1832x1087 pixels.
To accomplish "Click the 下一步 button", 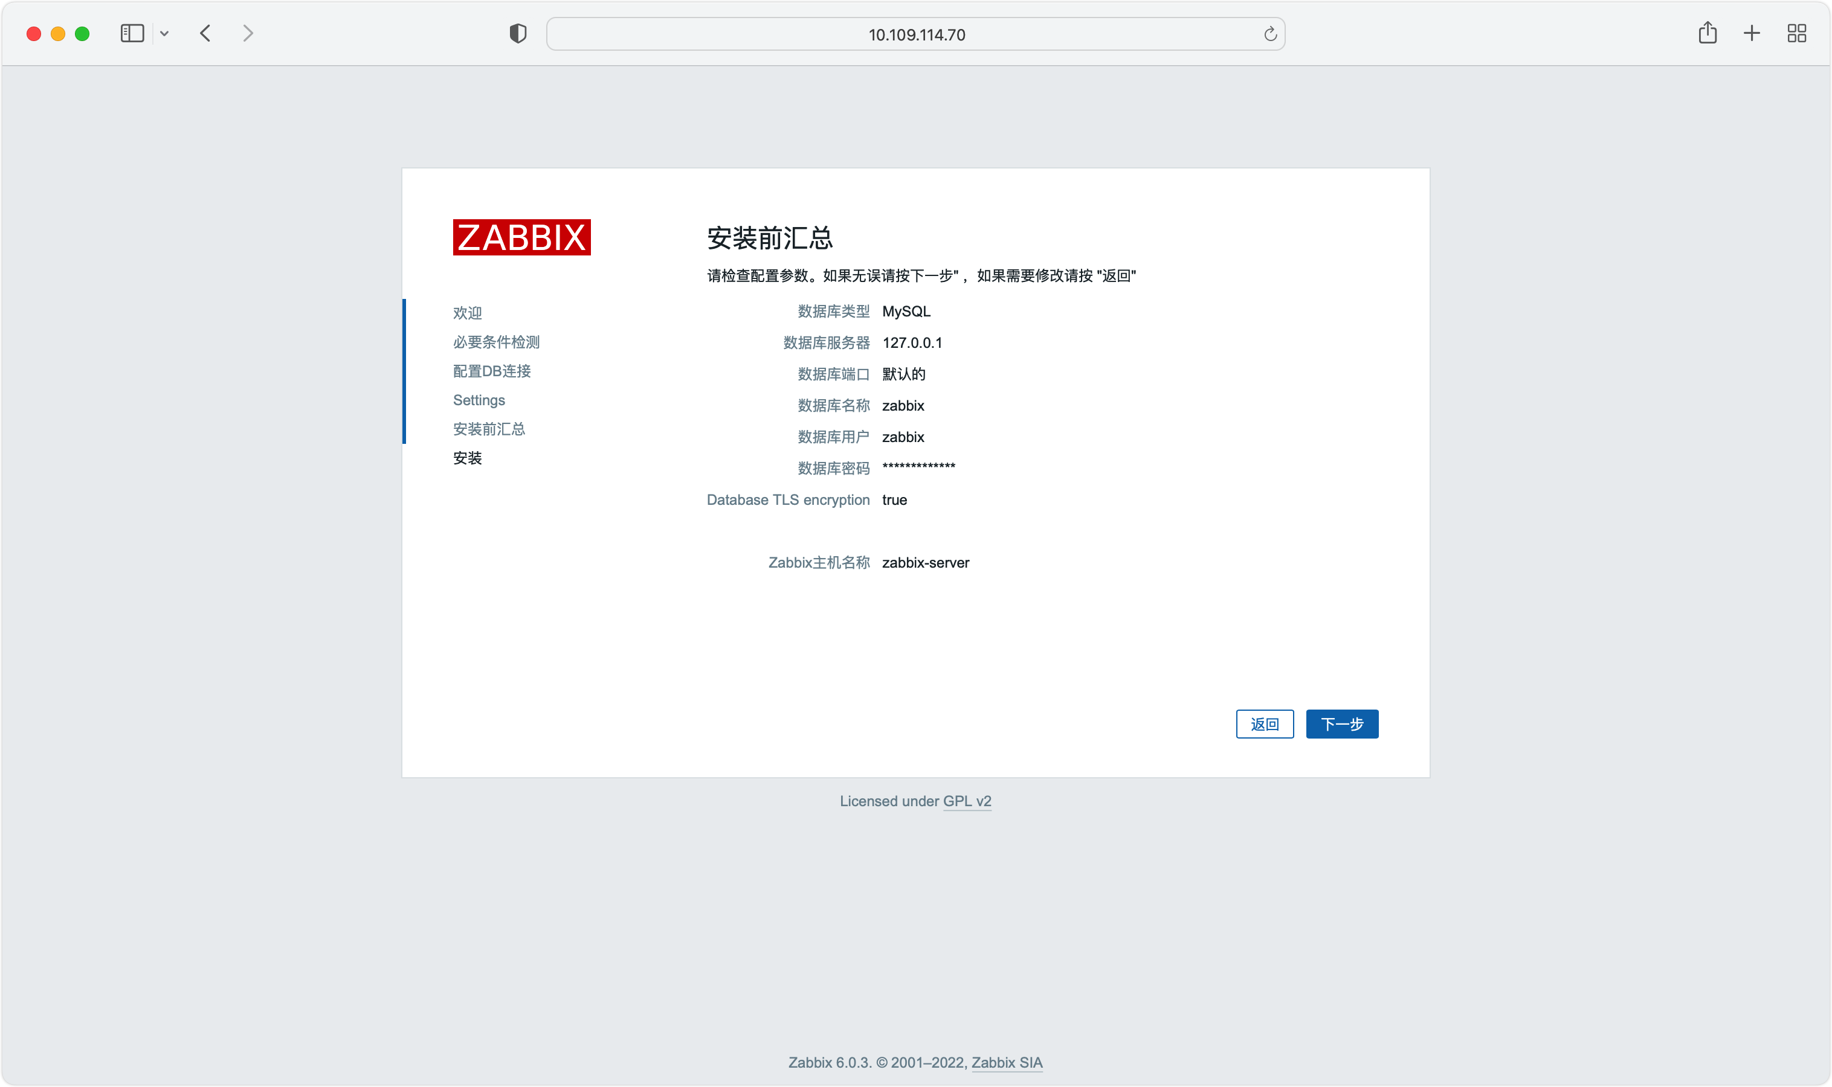I will (1342, 723).
